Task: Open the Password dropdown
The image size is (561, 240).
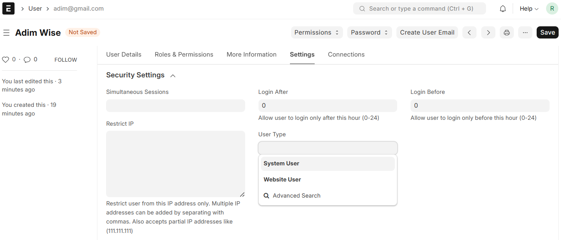Action: 369,33
